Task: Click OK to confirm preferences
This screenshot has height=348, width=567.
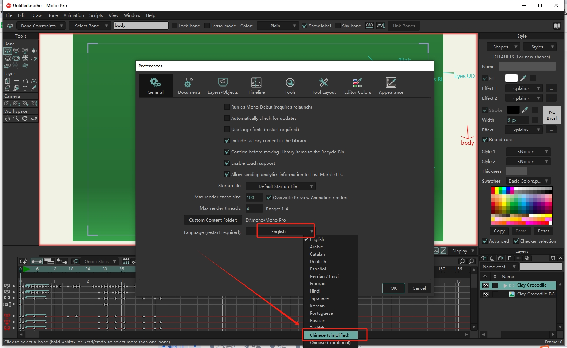Action: [393, 288]
